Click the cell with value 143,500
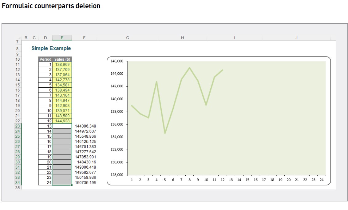Viewport: 348px width, 210px height. (62, 115)
